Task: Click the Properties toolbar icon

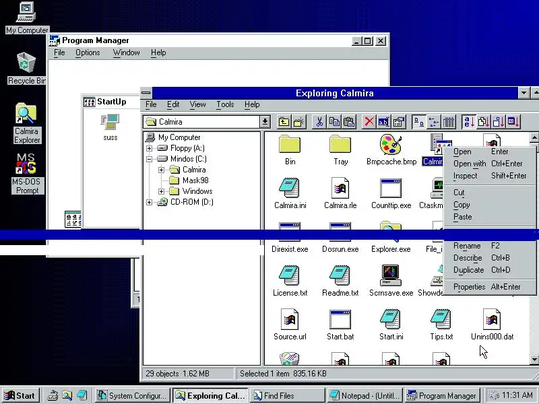Action: (x=399, y=122)
